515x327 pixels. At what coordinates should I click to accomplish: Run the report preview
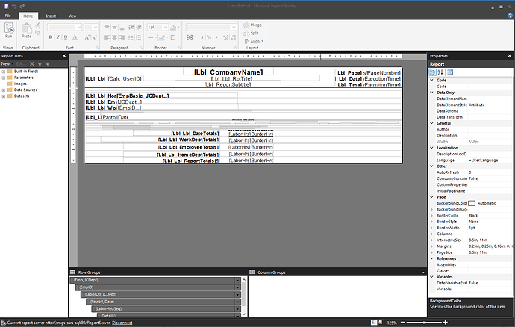point(8,31)
